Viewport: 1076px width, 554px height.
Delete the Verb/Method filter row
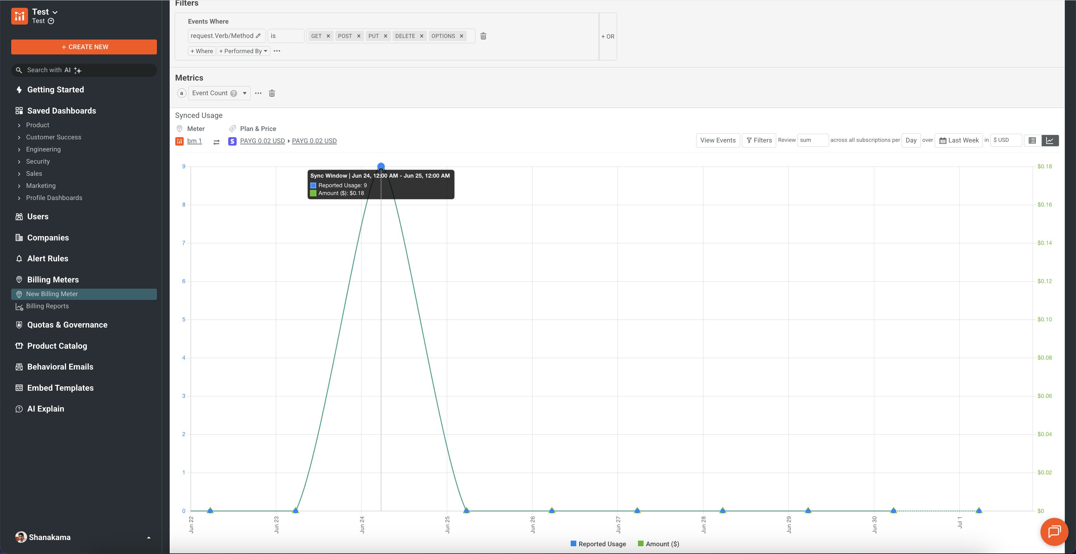coord(483,36)
